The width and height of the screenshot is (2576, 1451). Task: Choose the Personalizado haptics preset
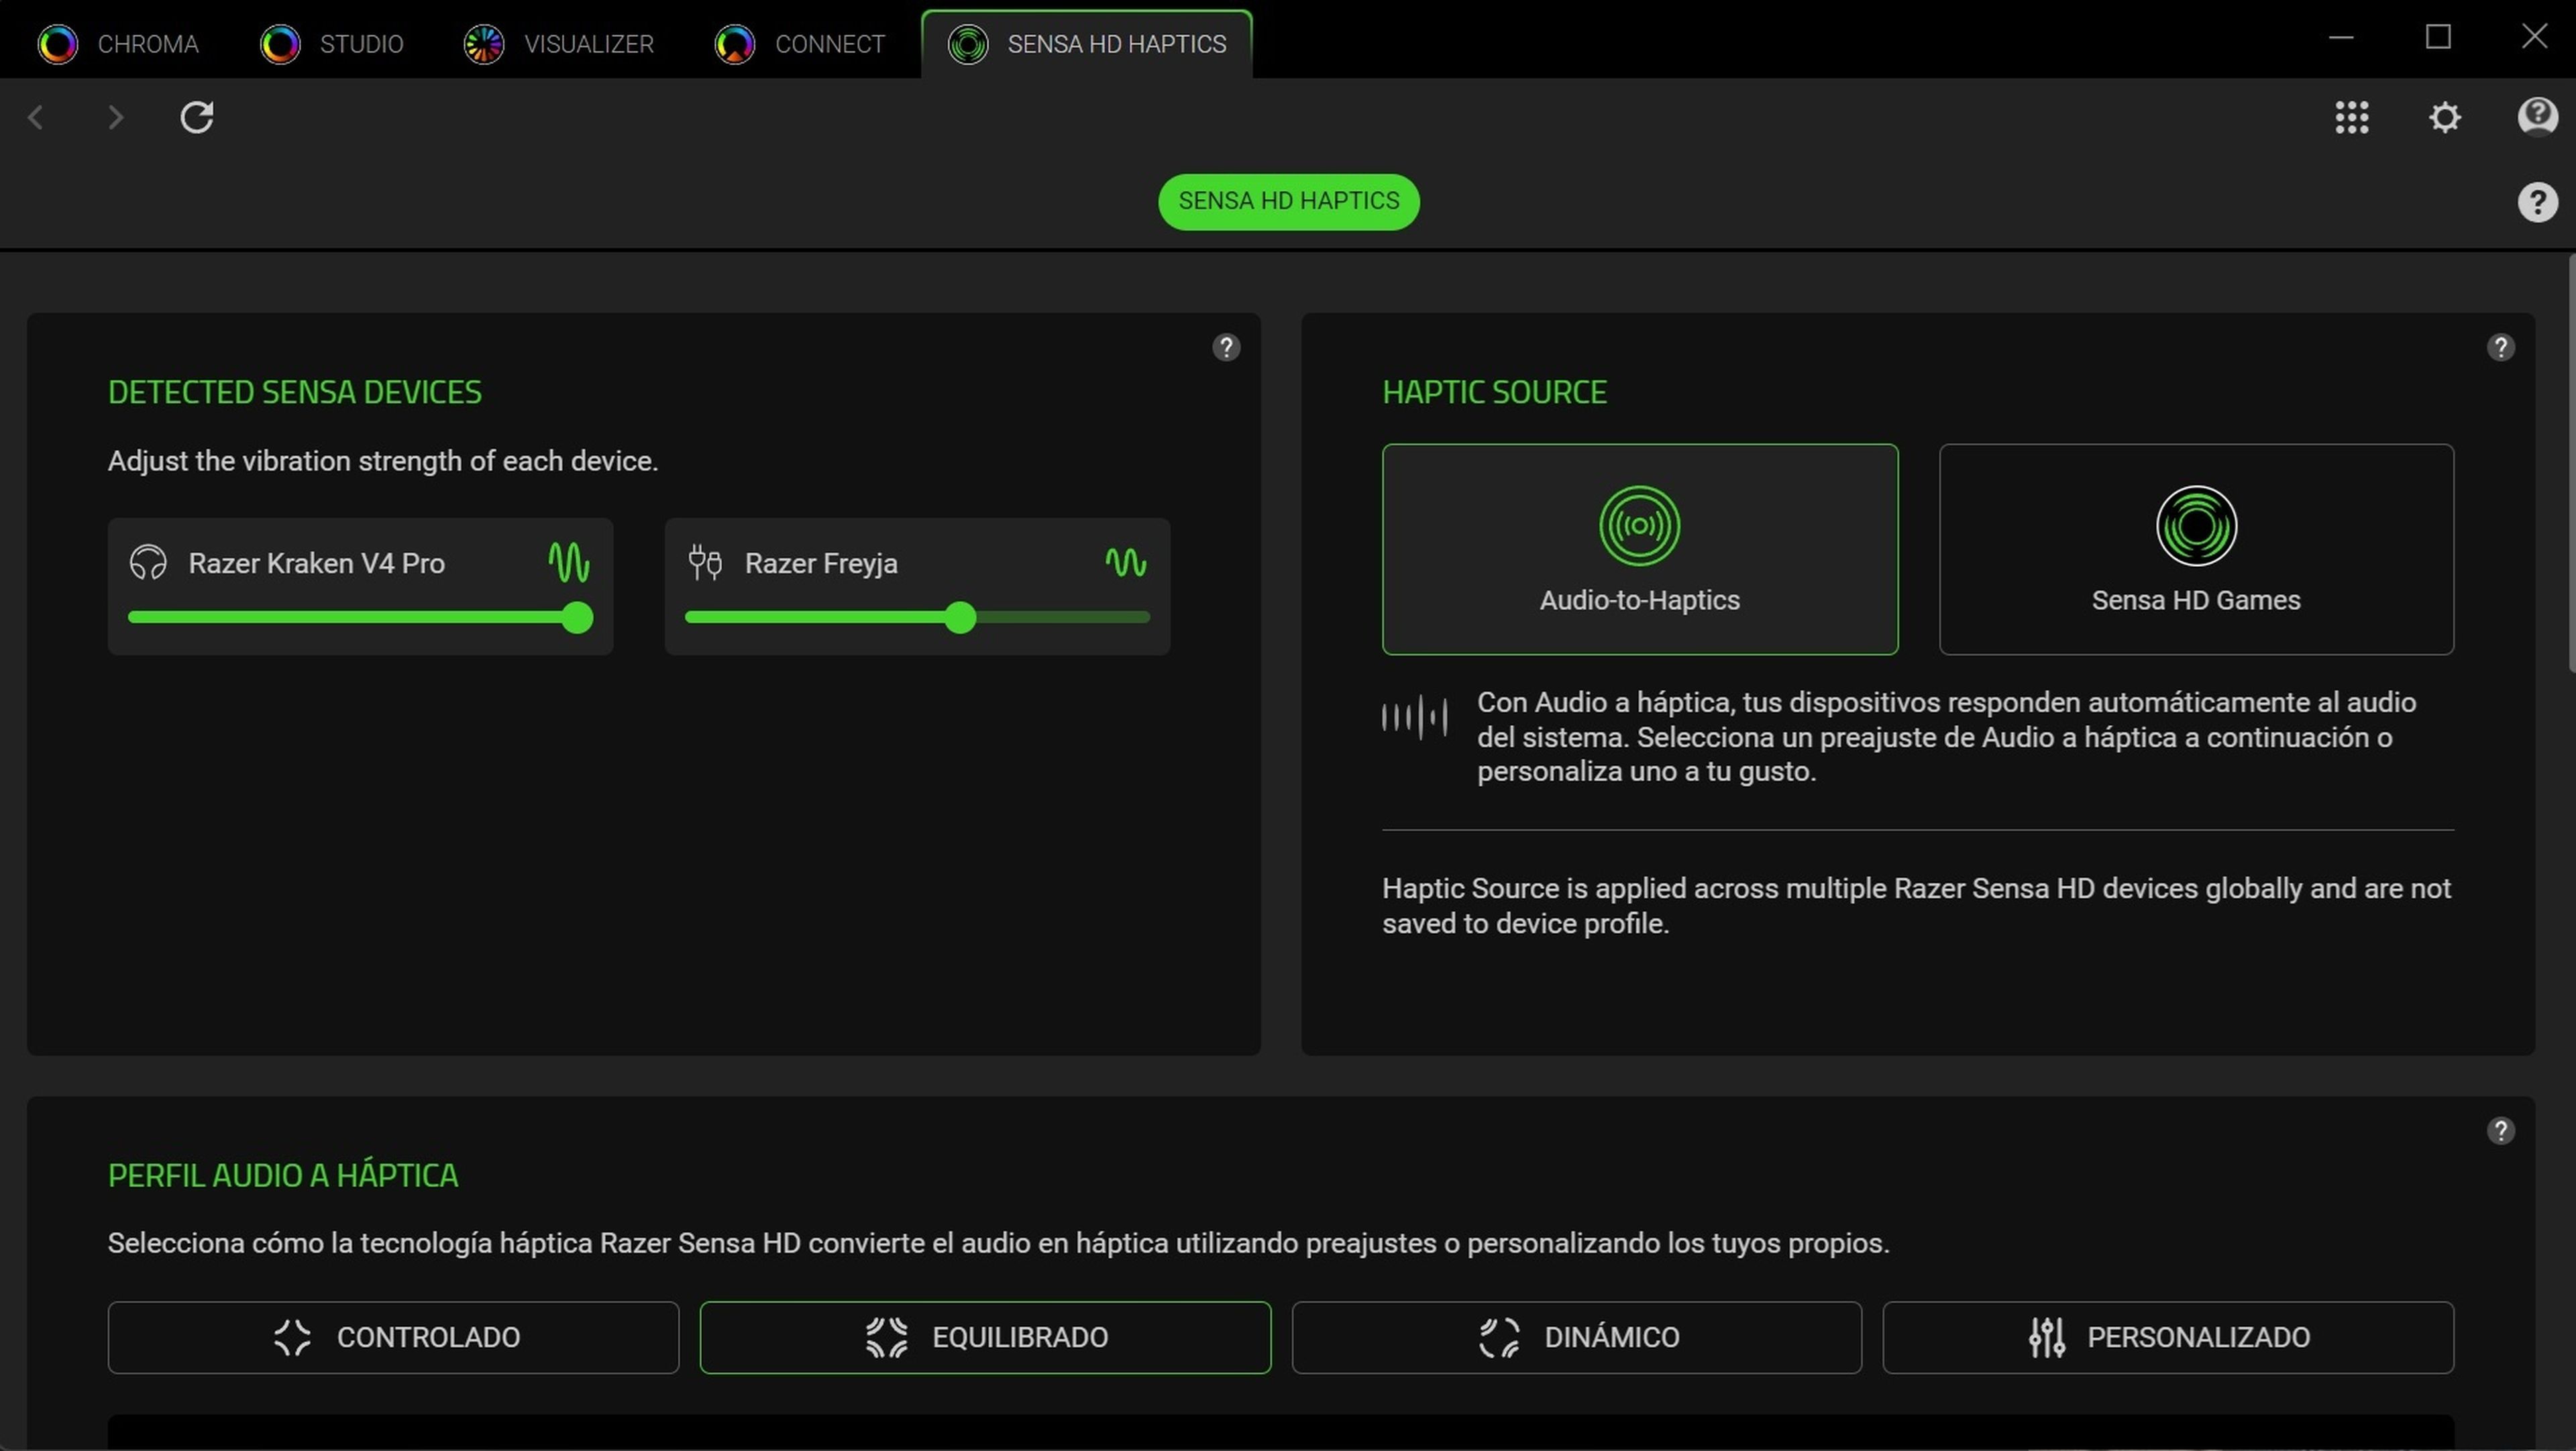point(2168,1337)
